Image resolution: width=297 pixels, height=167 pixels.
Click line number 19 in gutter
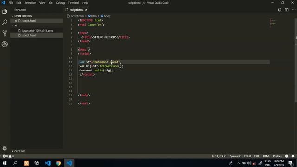coord(71,95)
